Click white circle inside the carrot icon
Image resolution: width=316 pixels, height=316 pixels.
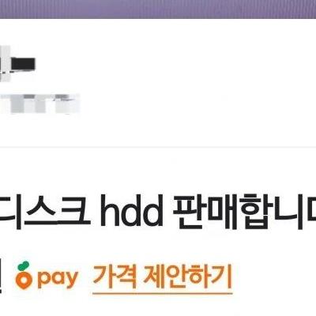coord(24,278)
